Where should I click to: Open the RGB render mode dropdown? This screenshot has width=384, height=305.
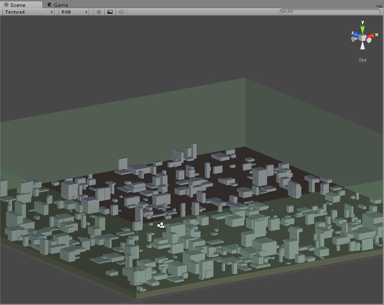click(x=74, y=12)
